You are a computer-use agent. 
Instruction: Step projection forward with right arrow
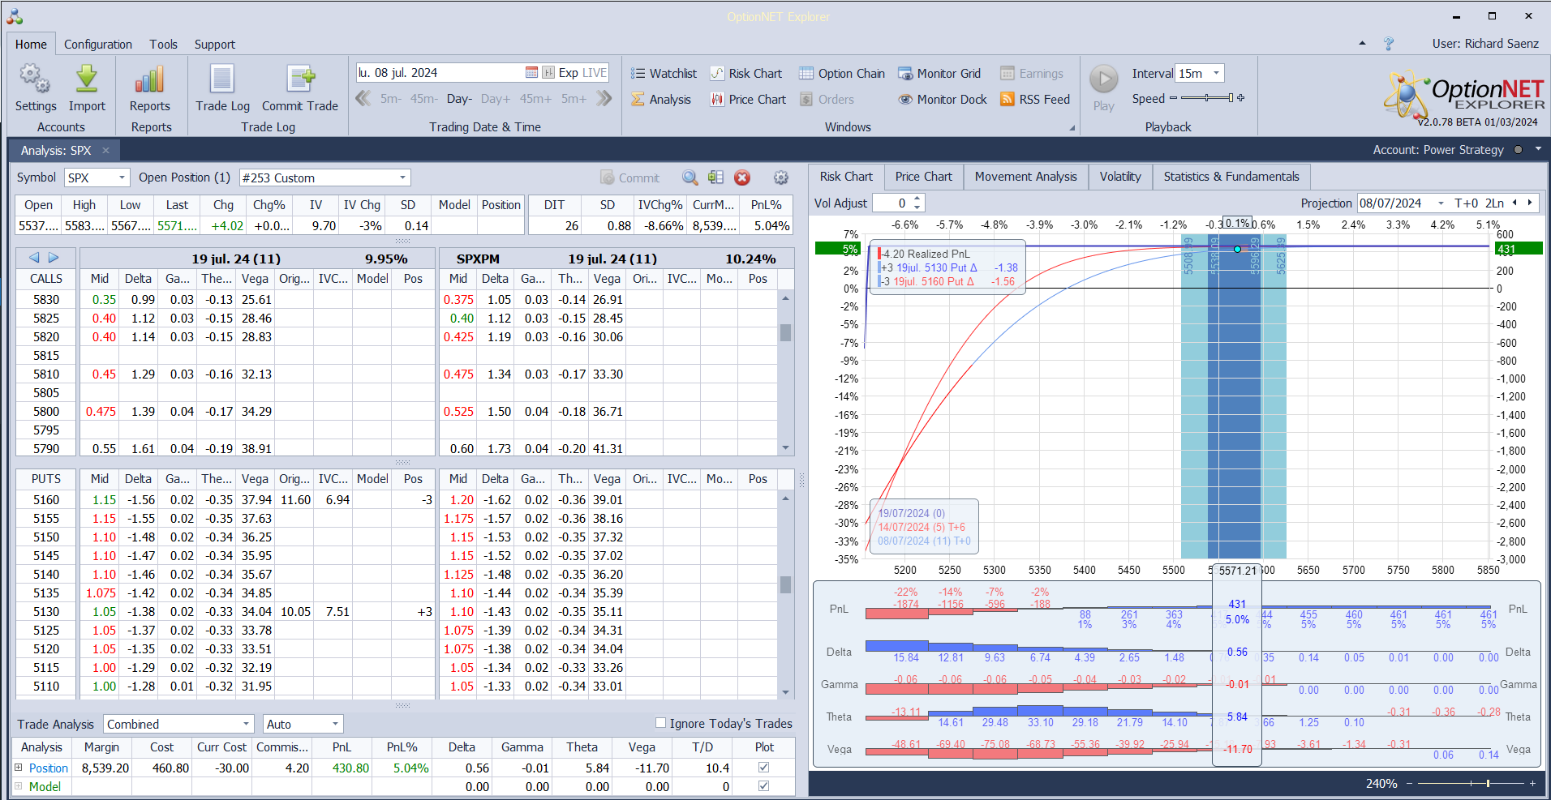[1530, 203]
